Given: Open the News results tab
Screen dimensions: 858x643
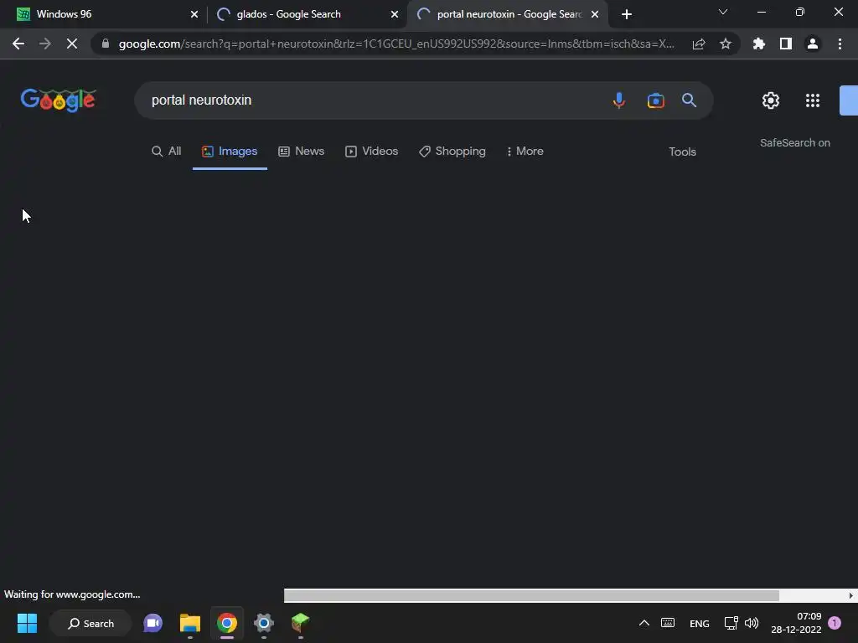Looking at the screenshot, I should 302,152.
